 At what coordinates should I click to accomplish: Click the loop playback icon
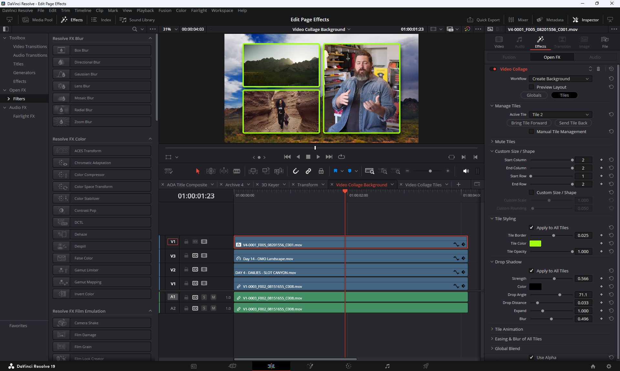point(341,157)
